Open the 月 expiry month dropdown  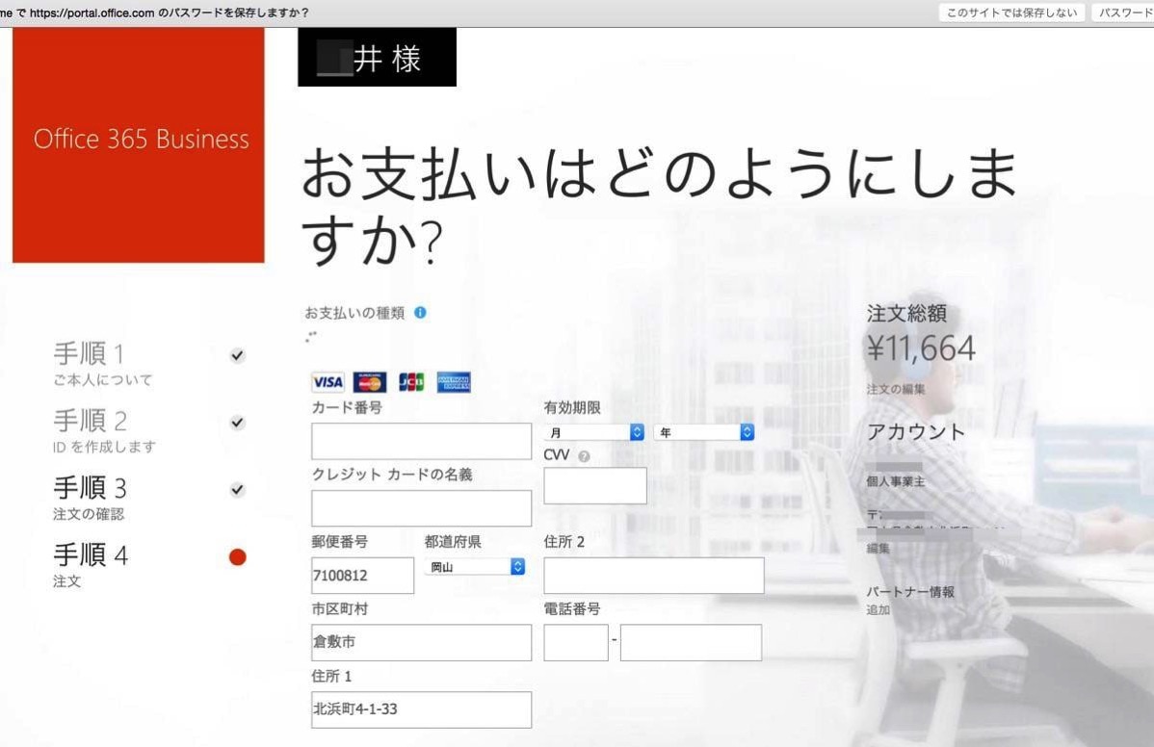[594, 433]
